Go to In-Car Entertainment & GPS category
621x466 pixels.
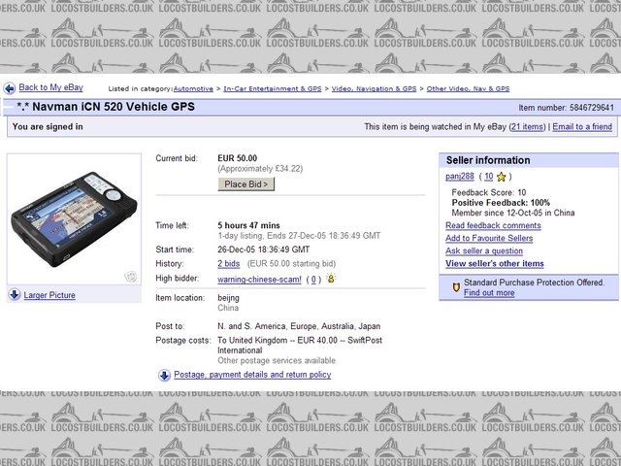tap(273, 88)
